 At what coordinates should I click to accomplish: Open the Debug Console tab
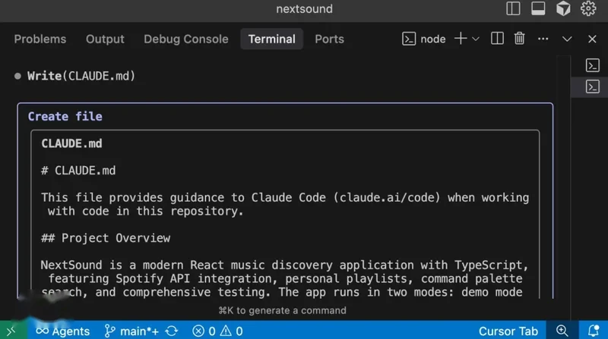point(186,39)
